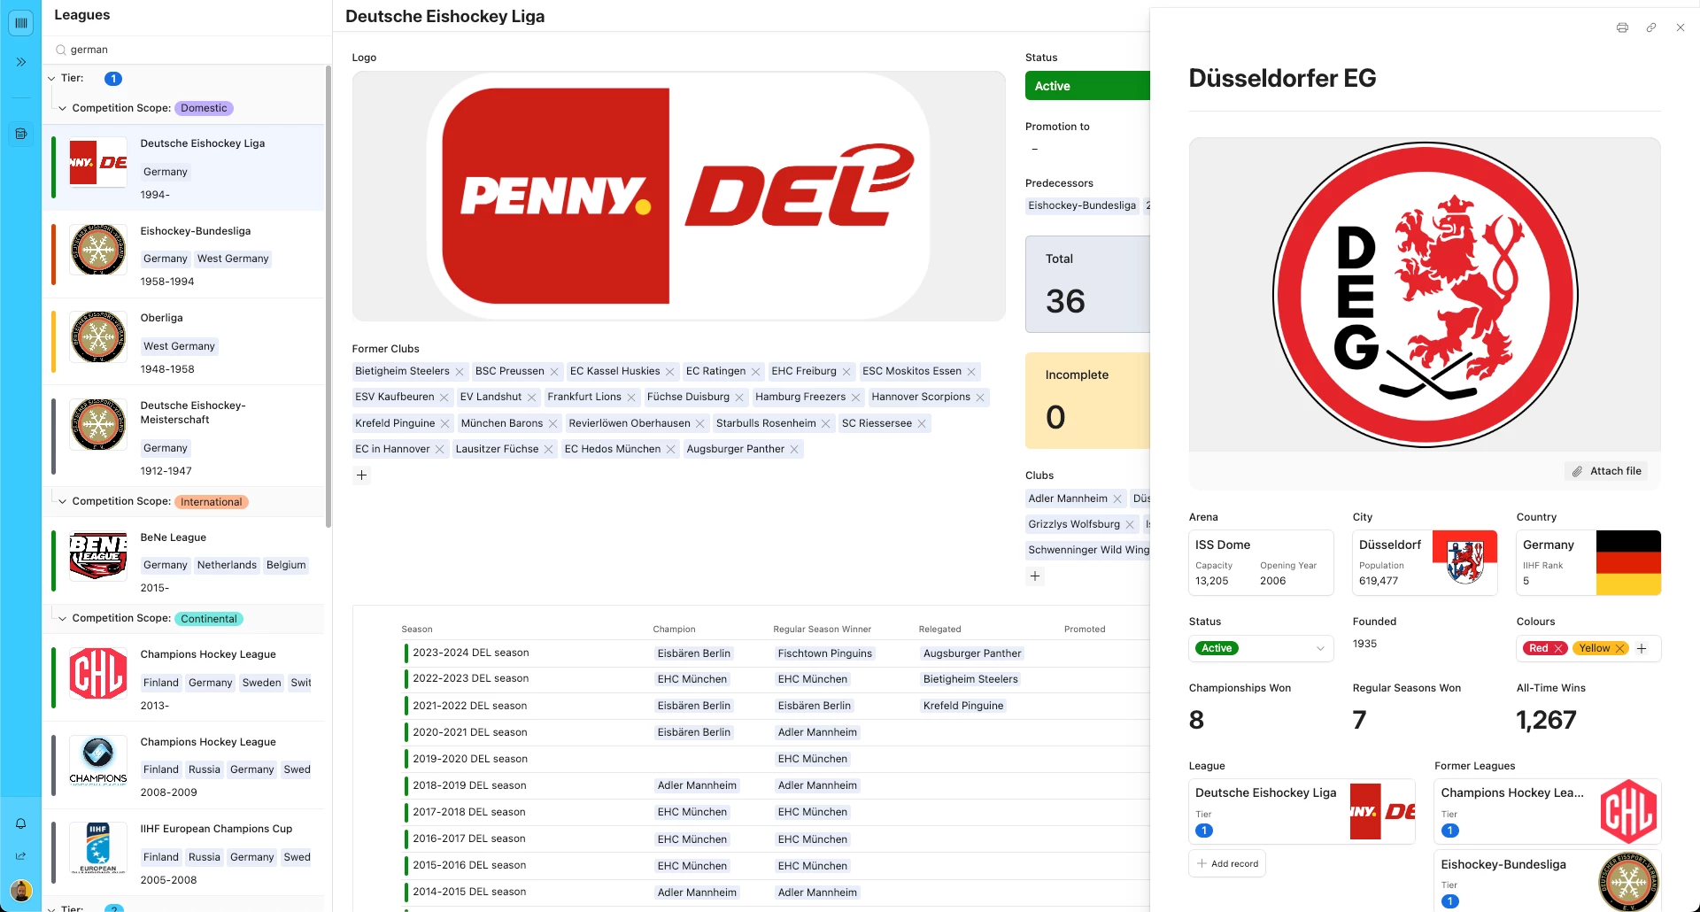Open Düsseldorf city card
Screen dimensions: 1700x912
(1425, 563)
